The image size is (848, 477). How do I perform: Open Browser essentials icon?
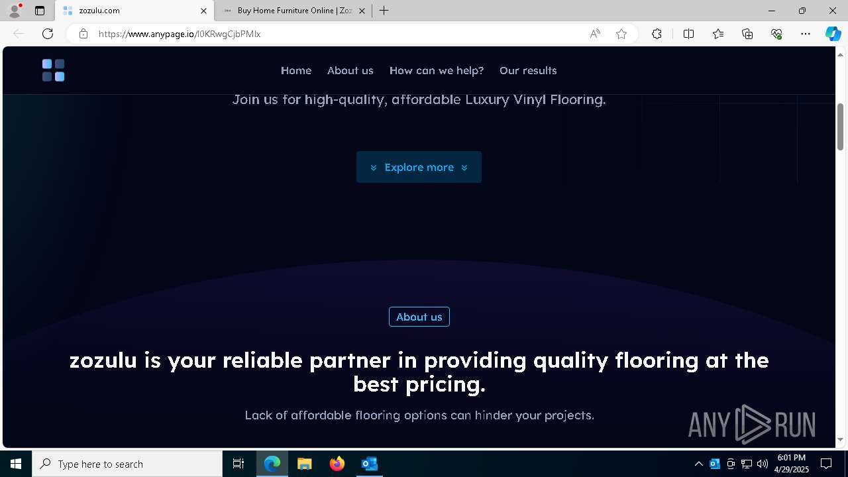coord(776,34)
